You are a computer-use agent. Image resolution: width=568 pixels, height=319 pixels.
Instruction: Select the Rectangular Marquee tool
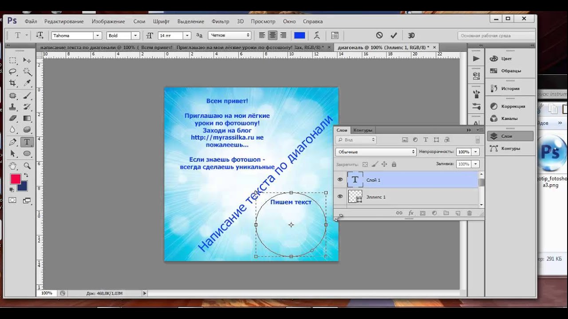click(13, 60)
